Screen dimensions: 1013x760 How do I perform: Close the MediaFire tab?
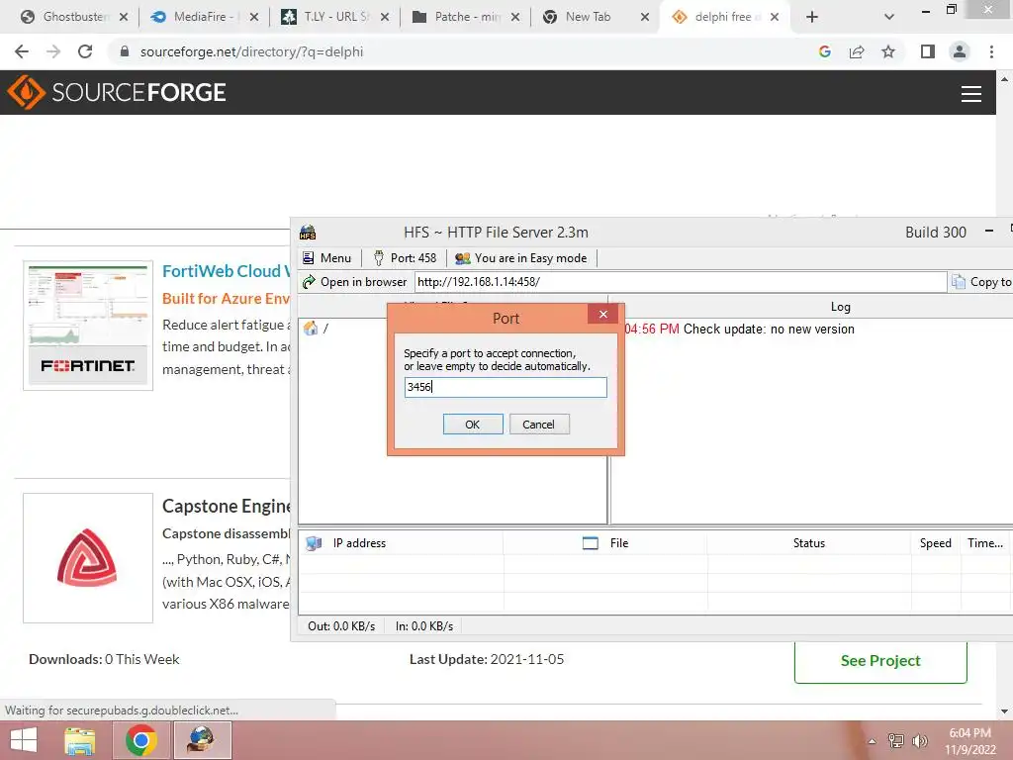tap(254, 17)
